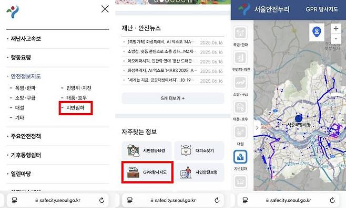This screenshot has width=346, height=208.
Task: Open news item 소방청, 숏폼 콘텐츠로 소통 강화
Action: [162, 51]
